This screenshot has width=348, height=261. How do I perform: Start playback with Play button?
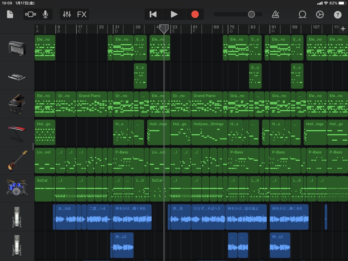point(174,14)
